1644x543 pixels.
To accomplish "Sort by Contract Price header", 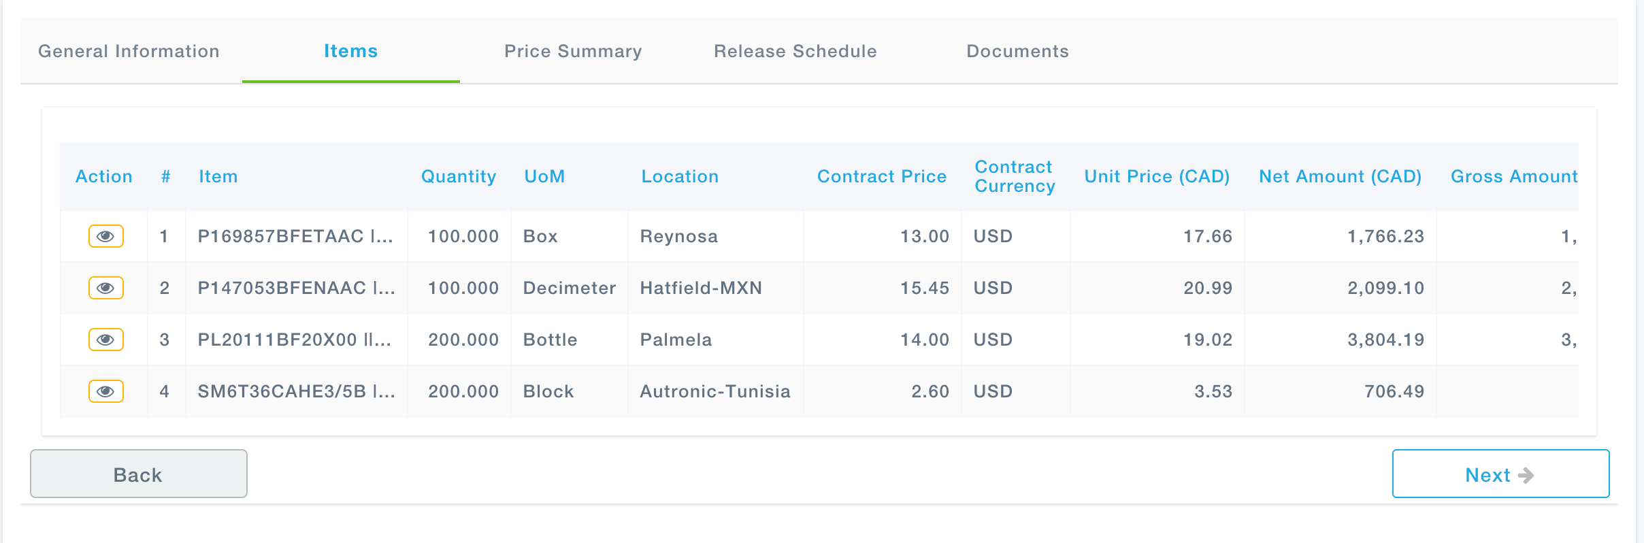I will point(881,176).
